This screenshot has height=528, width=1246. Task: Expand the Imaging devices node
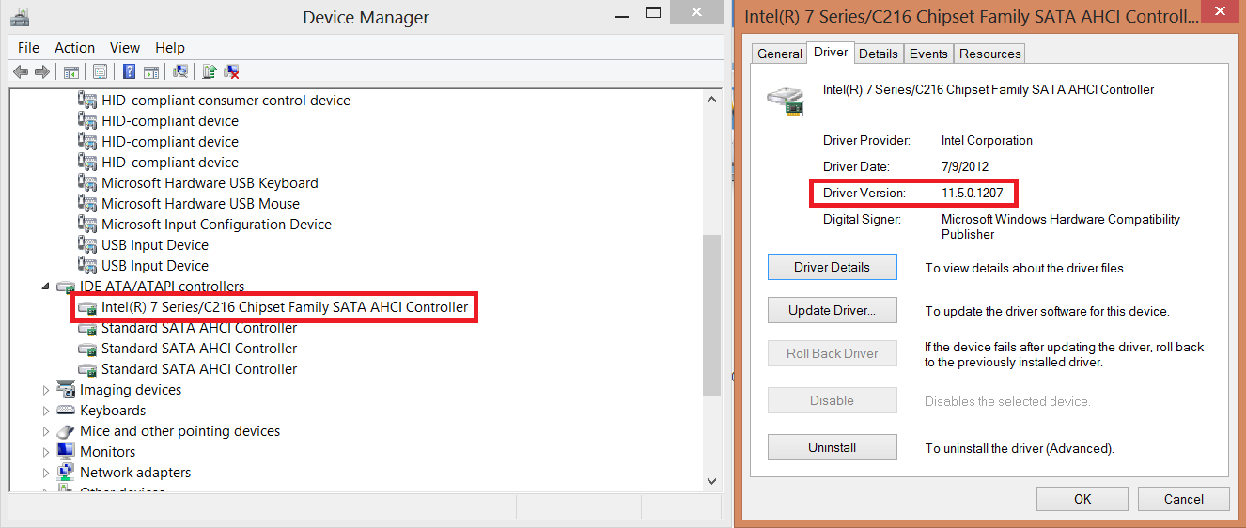(x=46, y=390)
